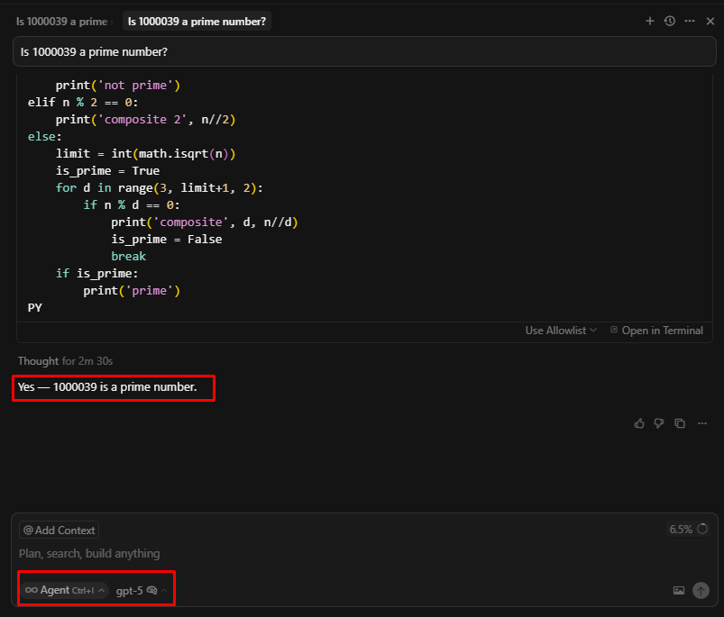Open more options in chat header

click(690, 21)
